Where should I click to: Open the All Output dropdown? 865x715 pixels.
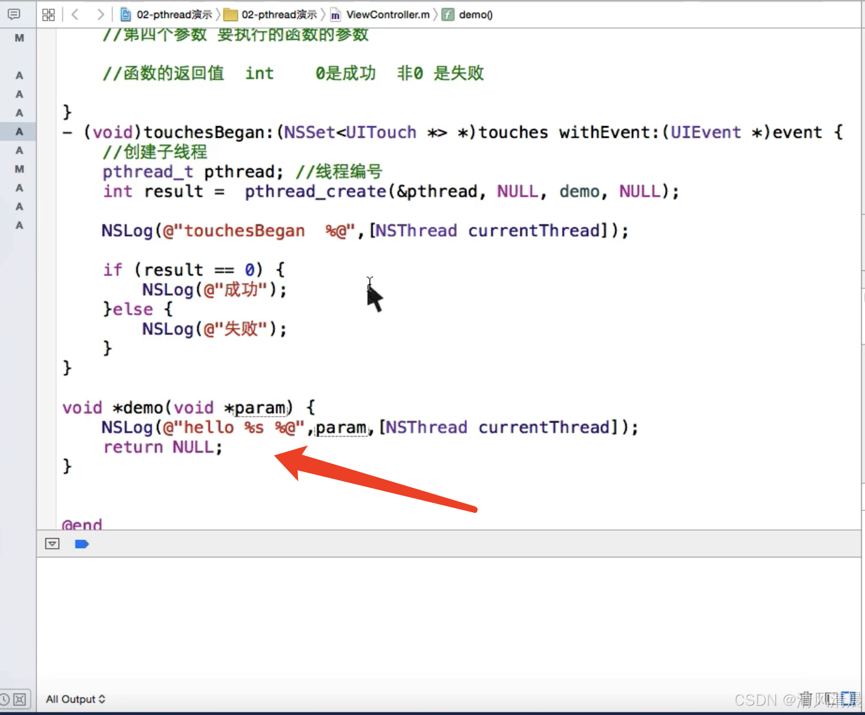coord(76,699)
